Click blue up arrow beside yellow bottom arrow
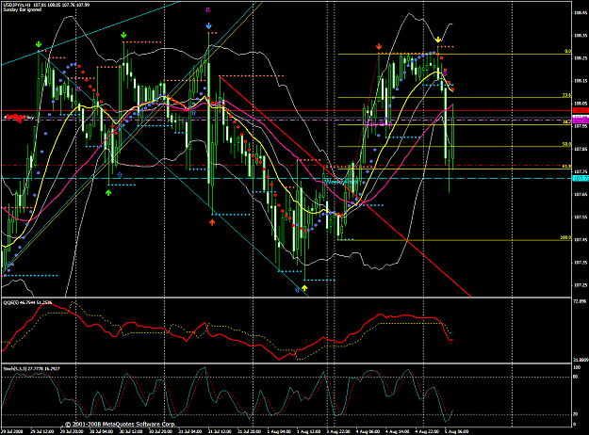 (x=297, y=289)
